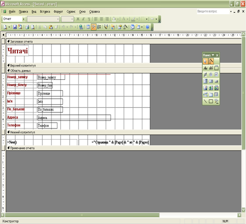Screen dimensions: 246x224
Task: Click the Адреса text box field
Action: pos(74,118)
